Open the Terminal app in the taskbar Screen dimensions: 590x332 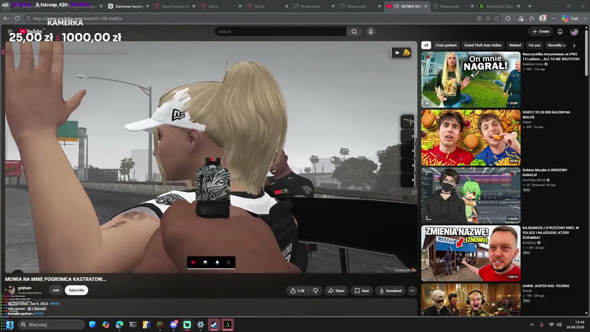tap(133, 325)
